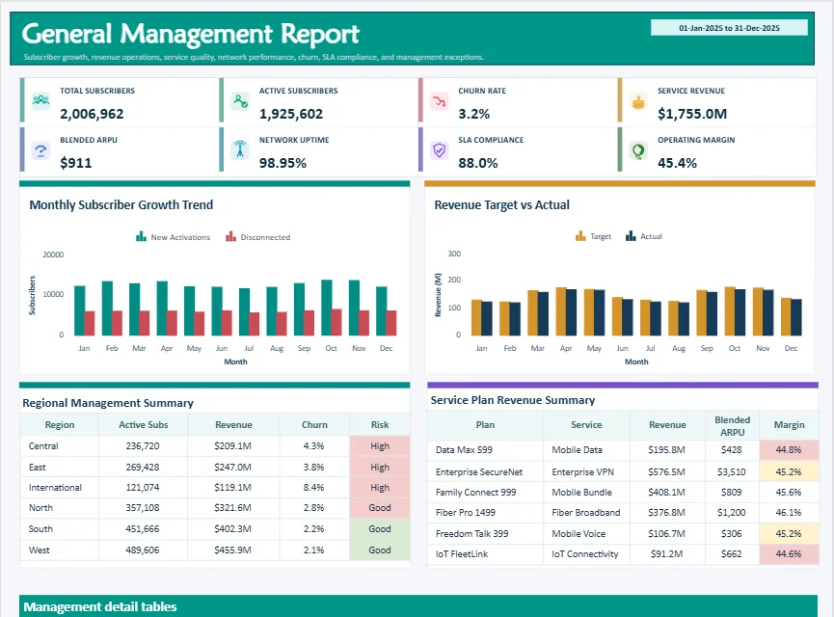834x617 pixels.
Task: Click the Revenue Target vs Actual title
Action: coord(501,204)
